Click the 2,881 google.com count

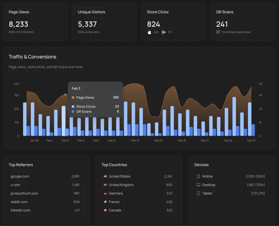coord(75,176)
